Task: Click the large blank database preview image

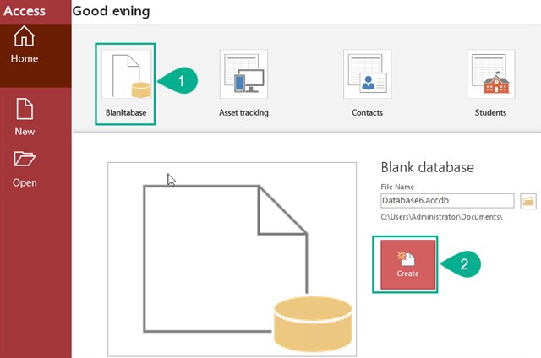Action: (x=232, y=259)
